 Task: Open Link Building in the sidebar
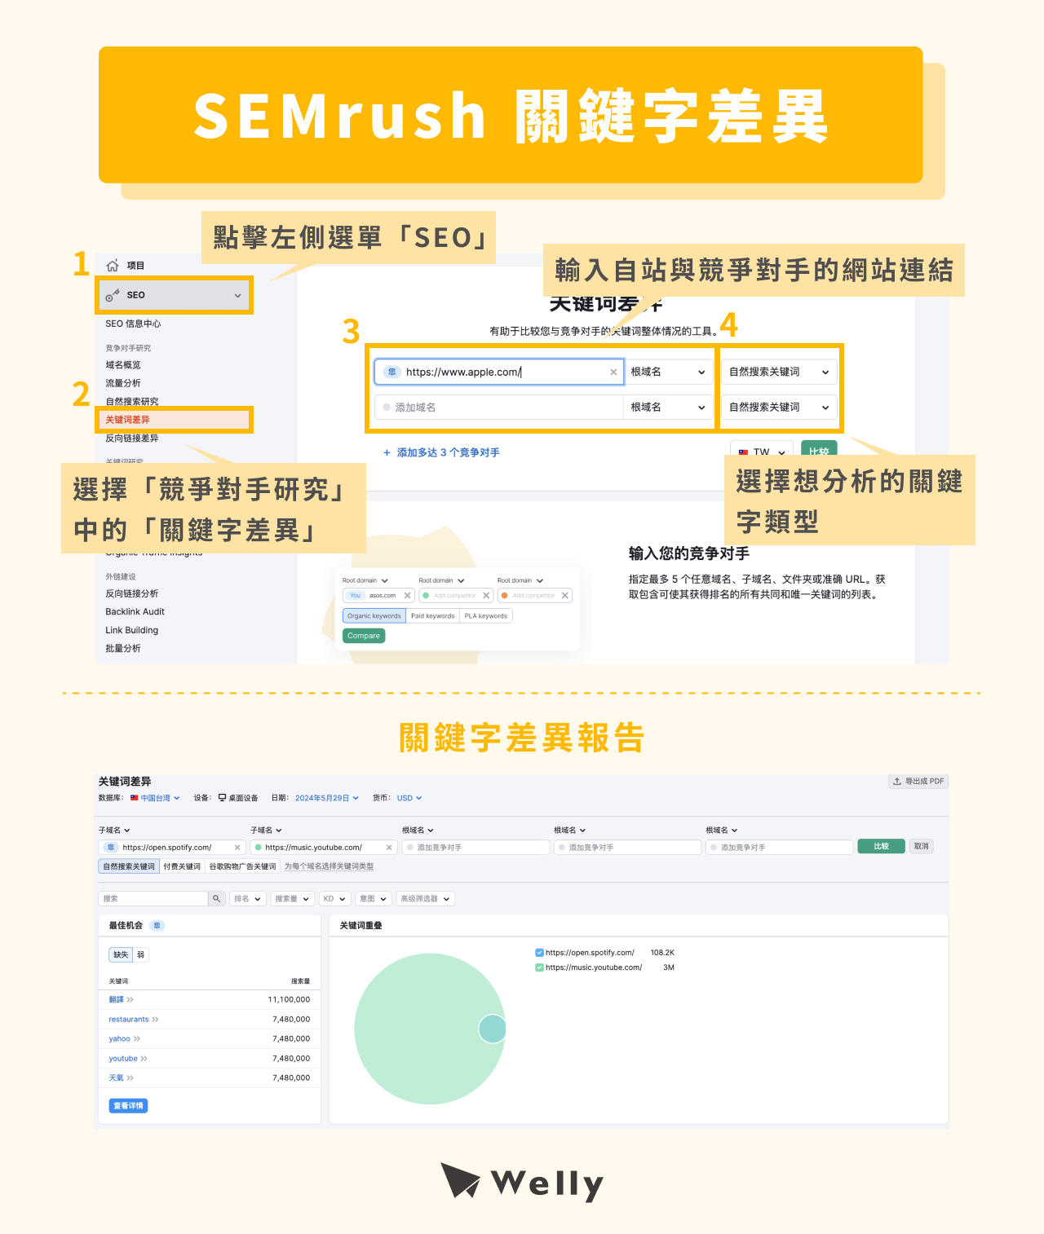[131, 630]
